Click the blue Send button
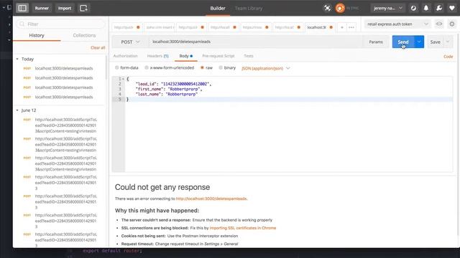 tap(403, 42)
